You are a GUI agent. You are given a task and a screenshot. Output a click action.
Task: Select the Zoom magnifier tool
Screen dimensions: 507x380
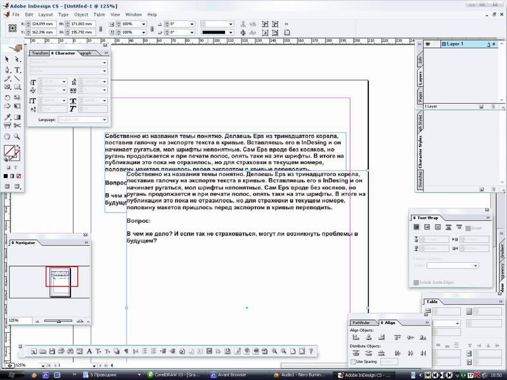(x=17, y=136)
